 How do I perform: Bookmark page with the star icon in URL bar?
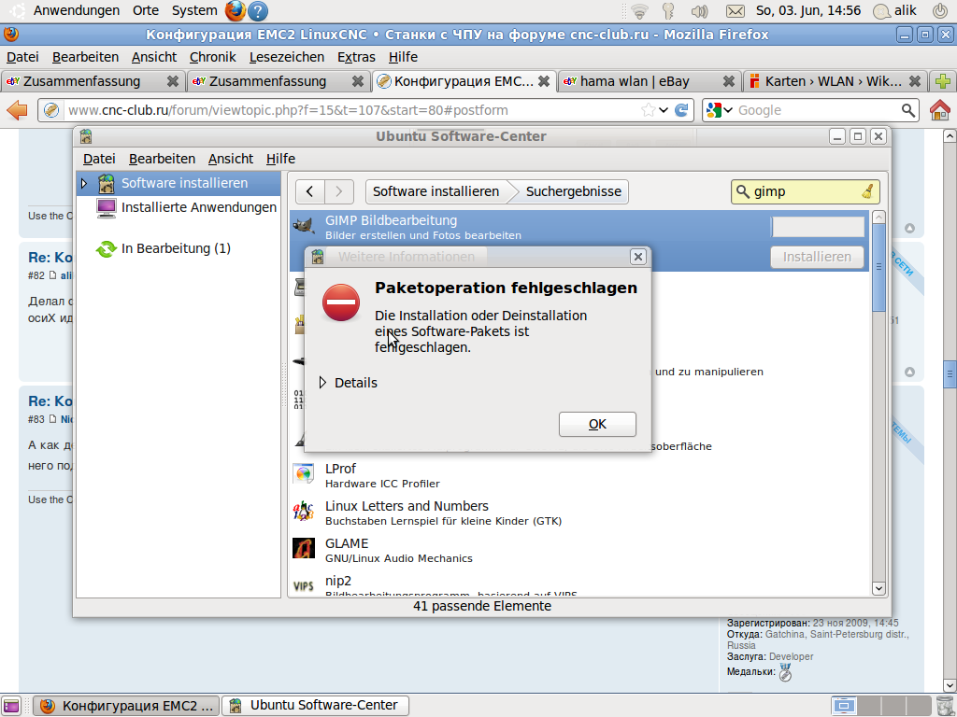pos(648,110)
